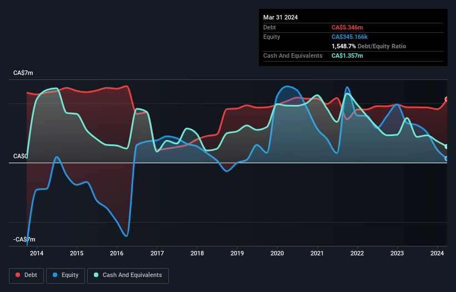
Task: Click the 2016 x-axis label
Action: (x=117, y=253)
